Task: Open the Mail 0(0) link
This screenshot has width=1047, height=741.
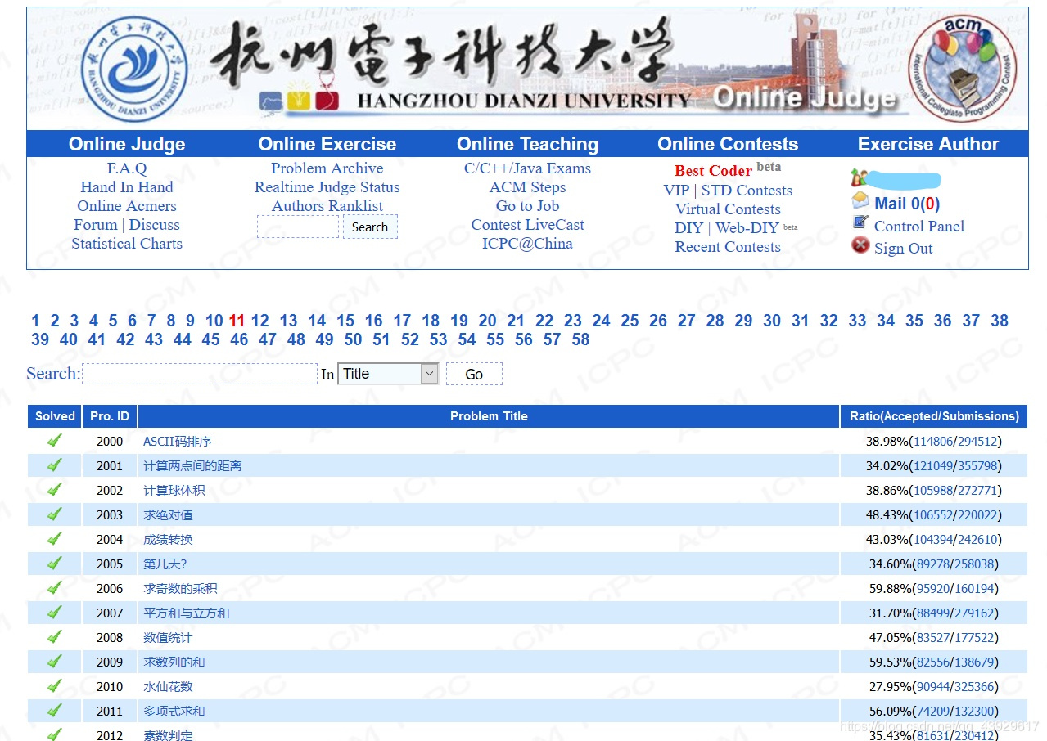Action: point(907,204)
